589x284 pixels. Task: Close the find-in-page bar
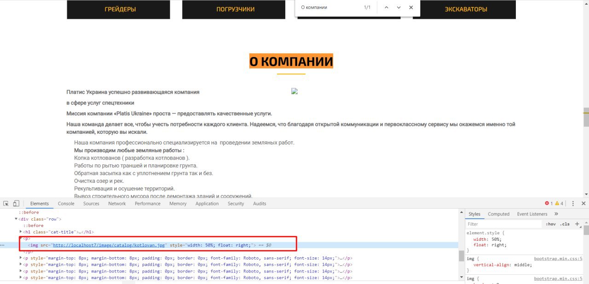pos(411,7)
